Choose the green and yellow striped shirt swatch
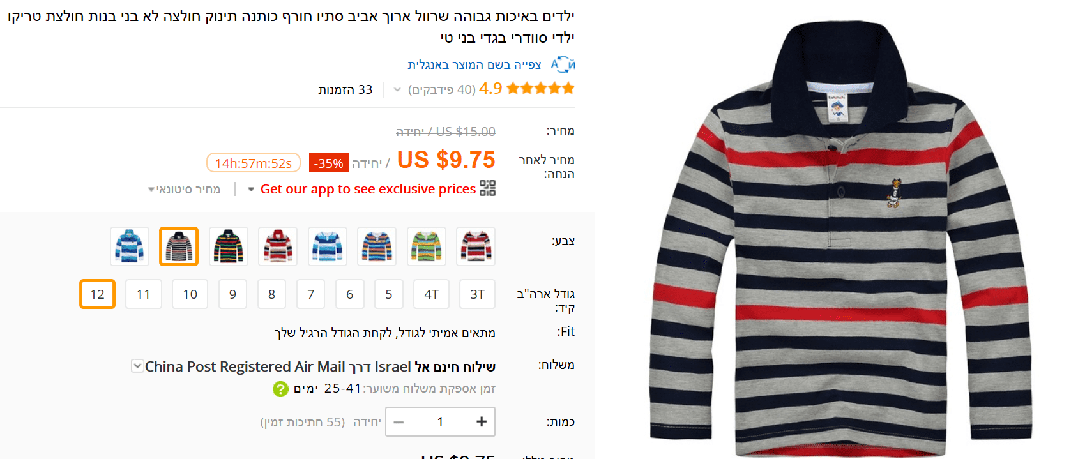 coord(426,246)
